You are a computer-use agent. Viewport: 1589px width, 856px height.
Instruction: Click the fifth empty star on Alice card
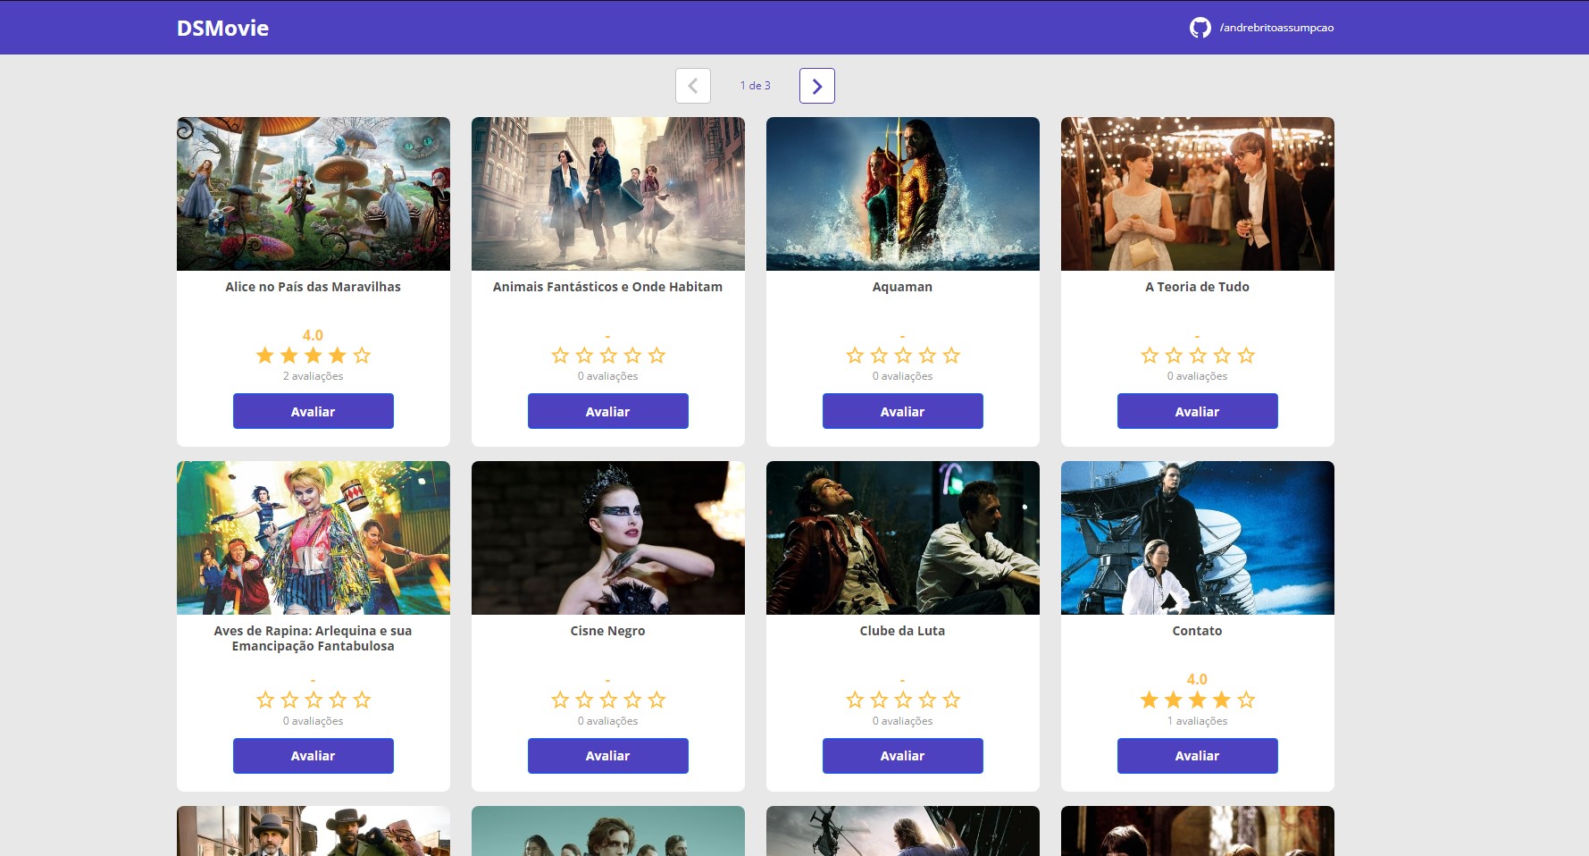point(362,356)
